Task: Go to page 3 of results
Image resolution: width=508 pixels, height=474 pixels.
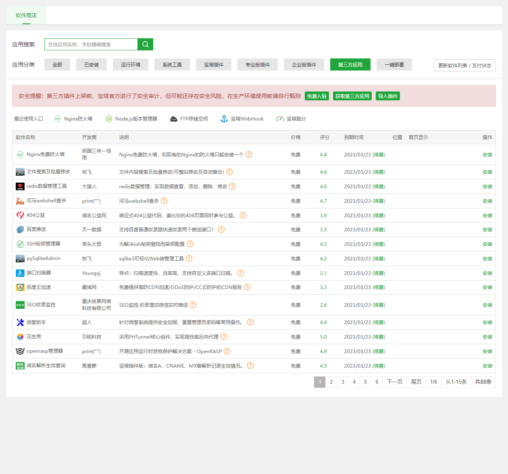Action: pos(343,382)
